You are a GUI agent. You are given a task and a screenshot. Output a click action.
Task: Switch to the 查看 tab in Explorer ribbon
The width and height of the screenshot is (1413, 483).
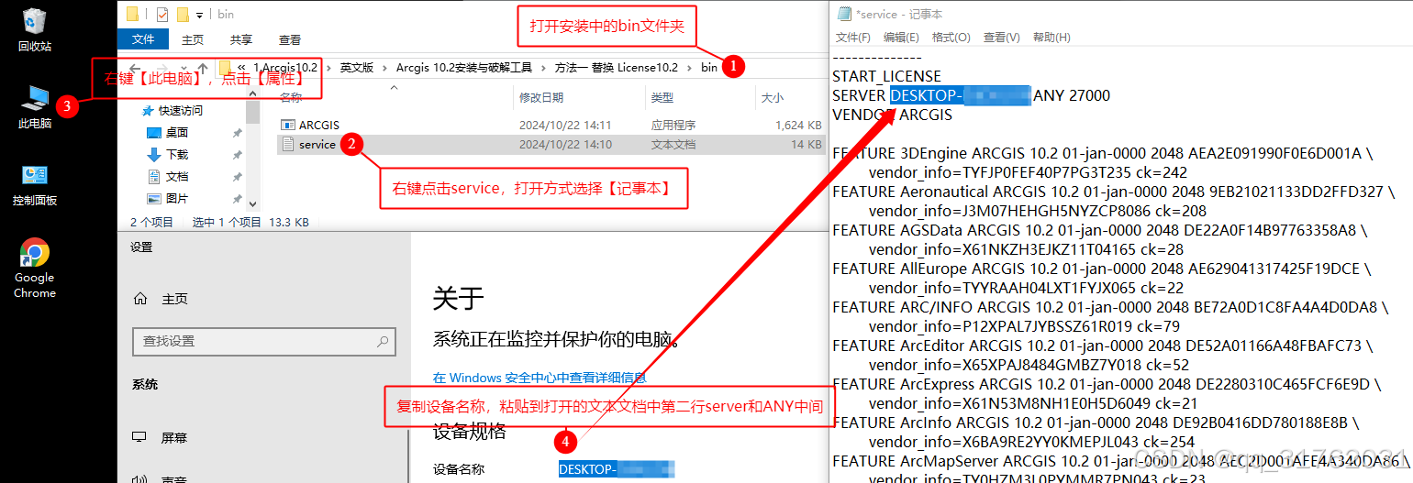point(290,40)
